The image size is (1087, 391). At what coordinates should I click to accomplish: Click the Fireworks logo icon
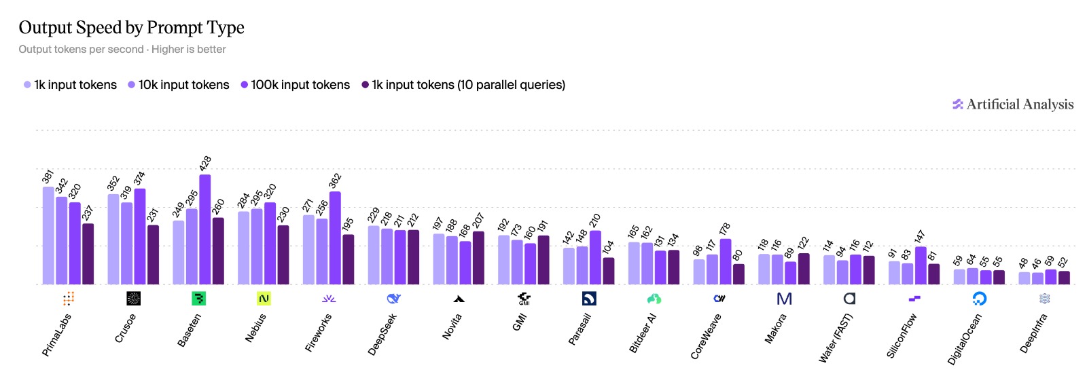pos(329,298)
